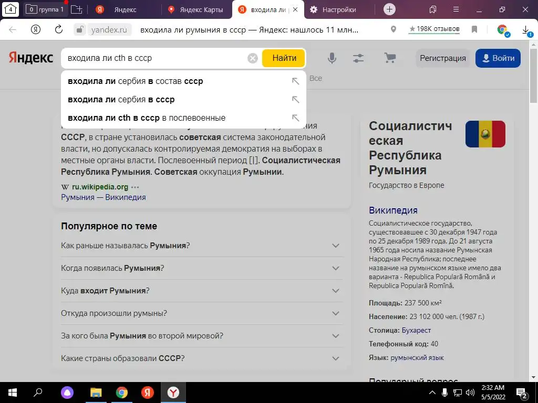Open search settings filters icon

[358, 58]
